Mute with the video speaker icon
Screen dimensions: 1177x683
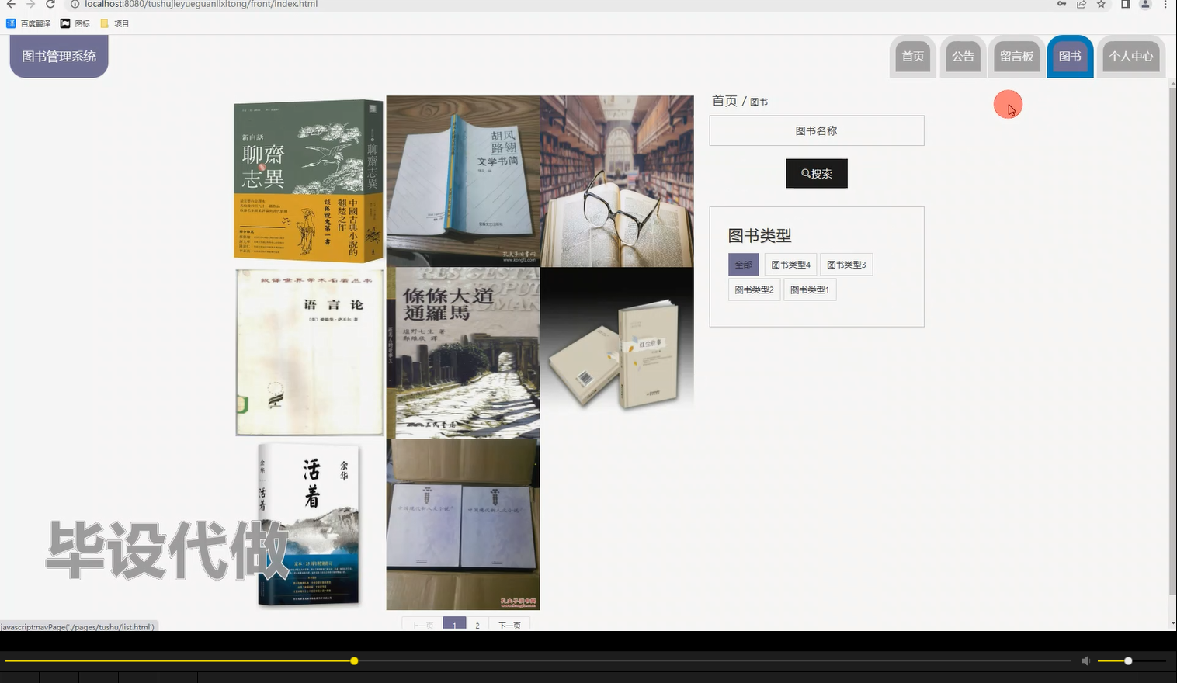pyautogui.click(x=1086, y=660)
